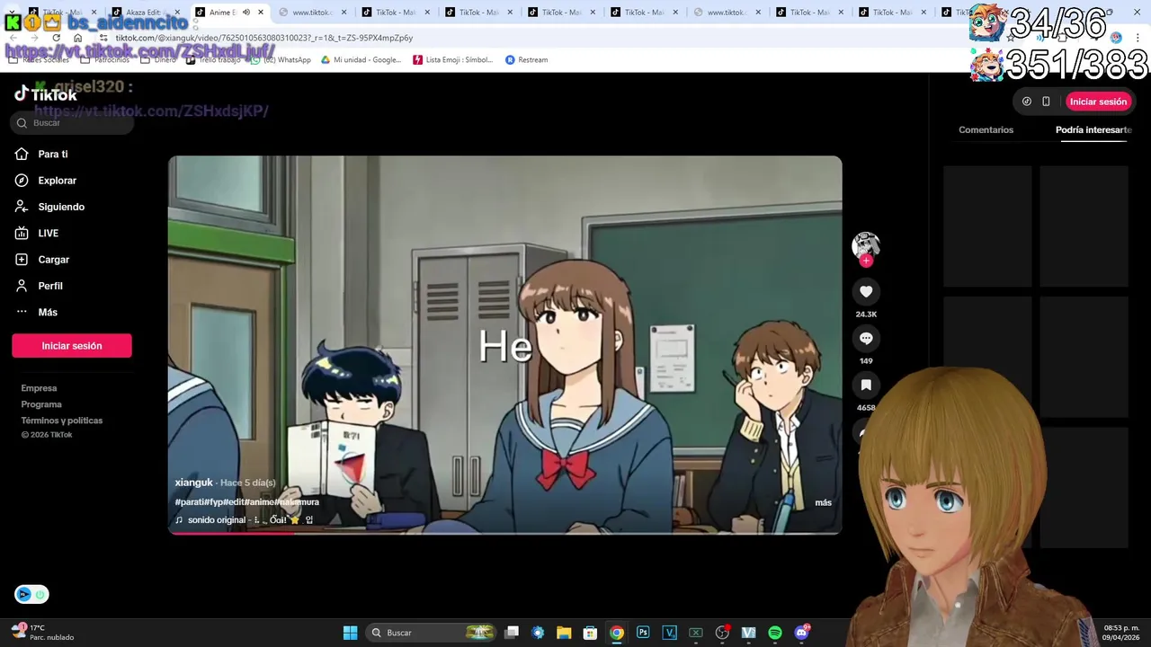Mute the tab via its speaker icon
1151x647 pixels.
tap(245, 13)
